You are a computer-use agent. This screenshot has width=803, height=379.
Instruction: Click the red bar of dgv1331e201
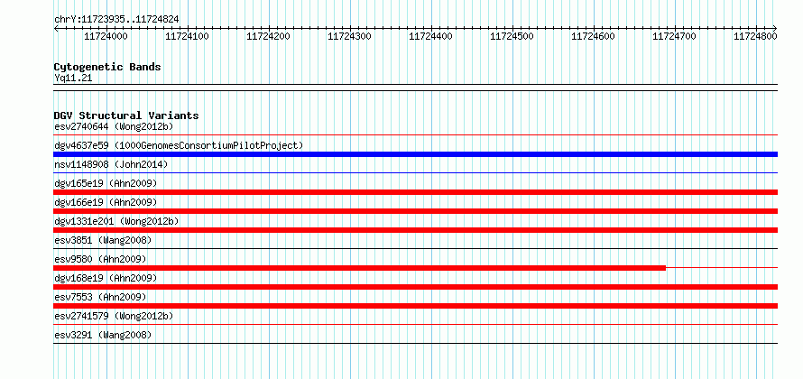coord(415,230)
